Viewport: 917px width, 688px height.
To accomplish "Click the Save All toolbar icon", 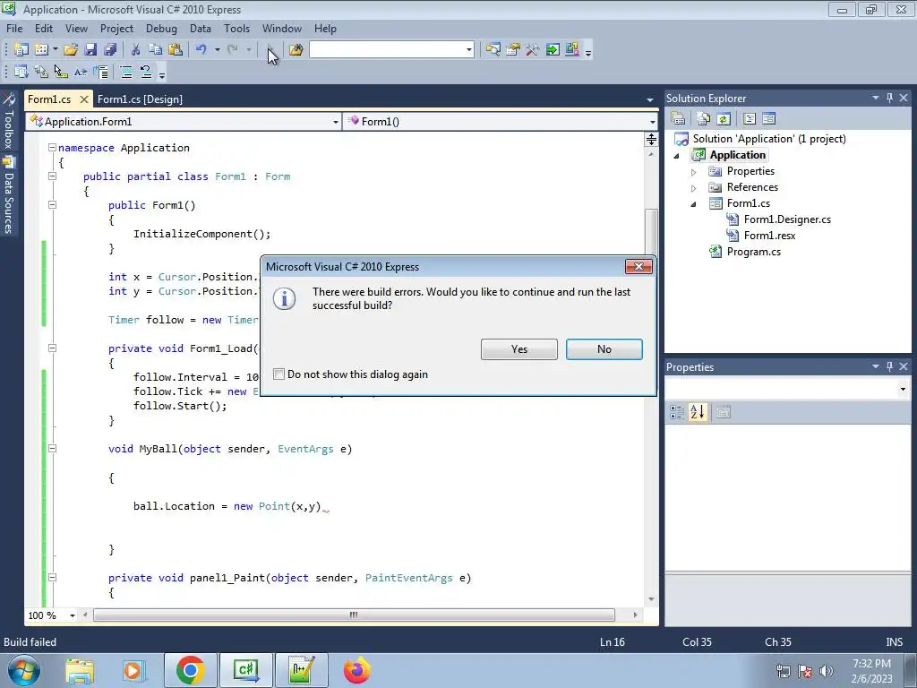I will click(x=110, y=50).
